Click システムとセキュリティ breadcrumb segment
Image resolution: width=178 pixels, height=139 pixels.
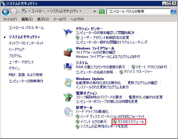[64, 11]
